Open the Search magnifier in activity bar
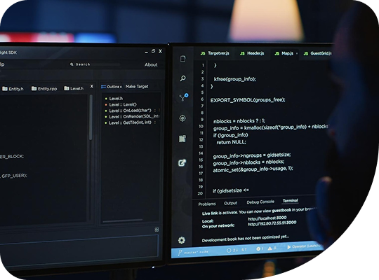379x280 pixels. tap(183, 78)
